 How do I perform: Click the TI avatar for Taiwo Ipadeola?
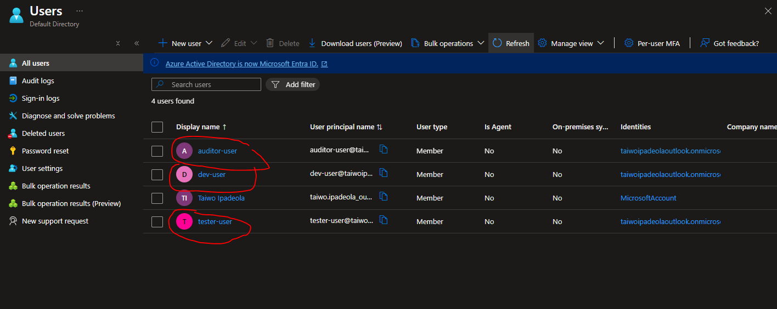pyautogui.click(x=184, y=198)
